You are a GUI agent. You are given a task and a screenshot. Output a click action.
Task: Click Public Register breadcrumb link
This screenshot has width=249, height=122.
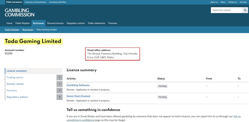(12, 30)
